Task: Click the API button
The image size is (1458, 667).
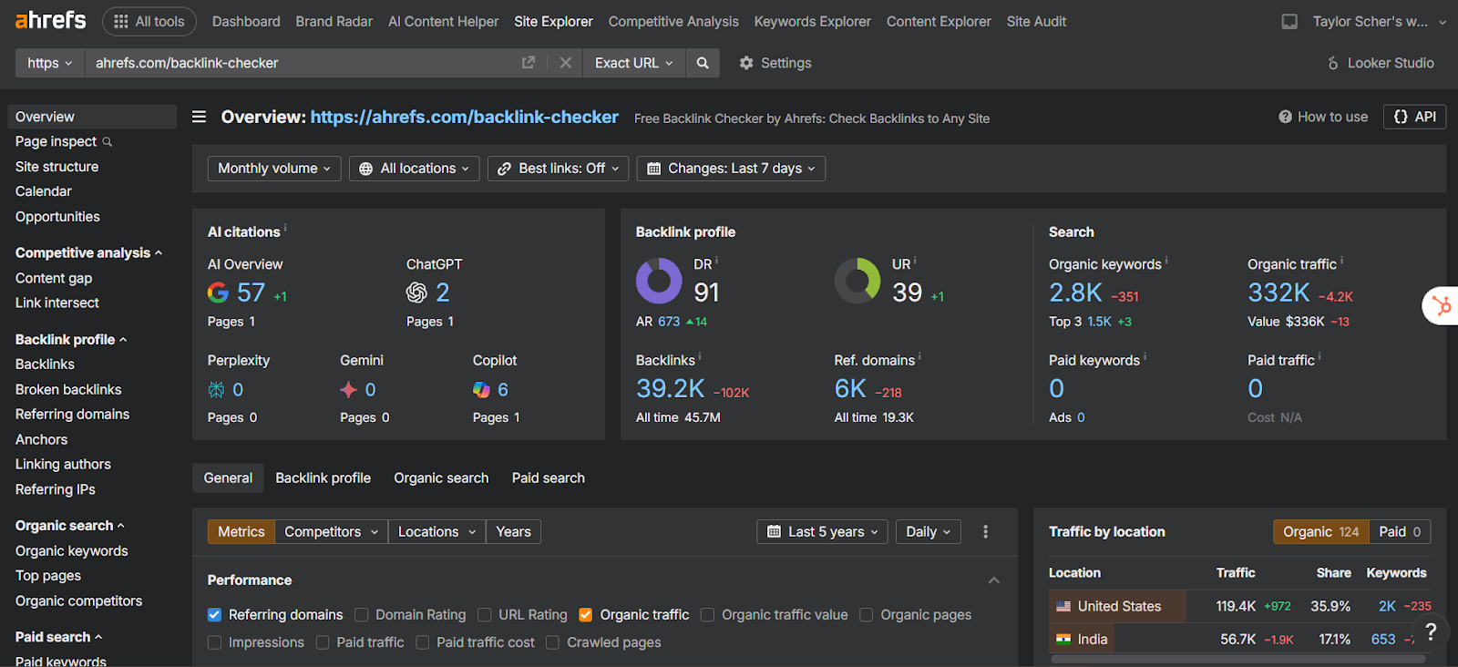Action: [x=1415, y=117]
